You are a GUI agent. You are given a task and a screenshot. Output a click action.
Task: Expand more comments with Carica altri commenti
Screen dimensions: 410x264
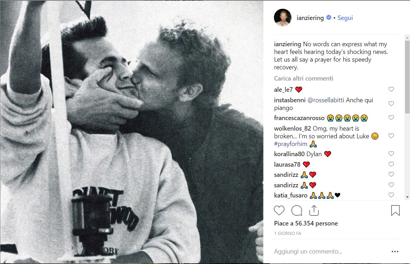coord(304,78)
